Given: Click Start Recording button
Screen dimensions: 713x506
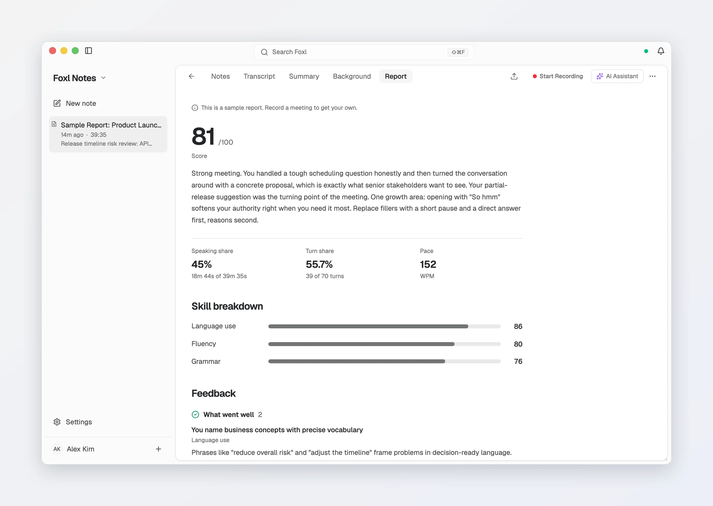Looking at the screenshot, I should (x=558, y=76).
